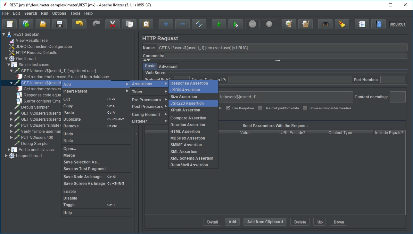
Task: Click the Paste clipboard toolbar icon
Action: pyautogui.click(x=146, y=24)
